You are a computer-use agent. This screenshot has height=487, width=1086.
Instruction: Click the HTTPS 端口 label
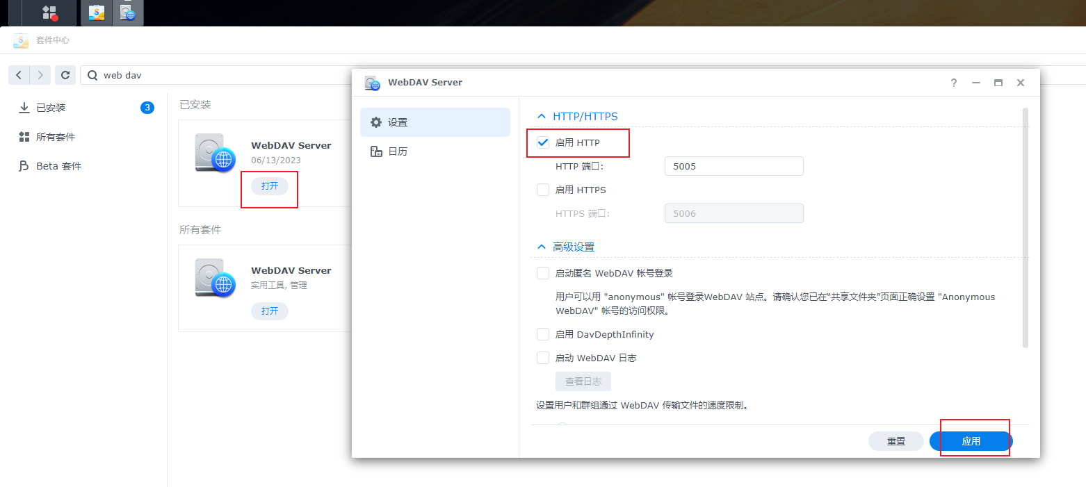pos(583,213)
